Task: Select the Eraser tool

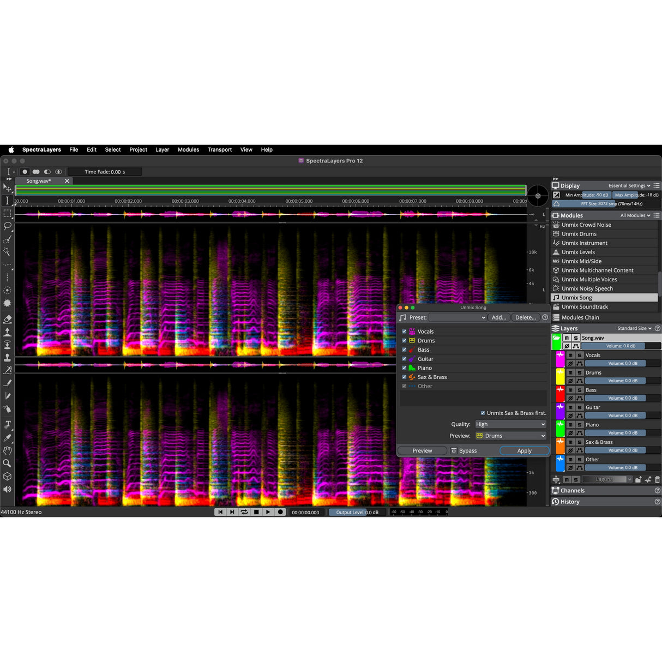Action: coord(7,318)
